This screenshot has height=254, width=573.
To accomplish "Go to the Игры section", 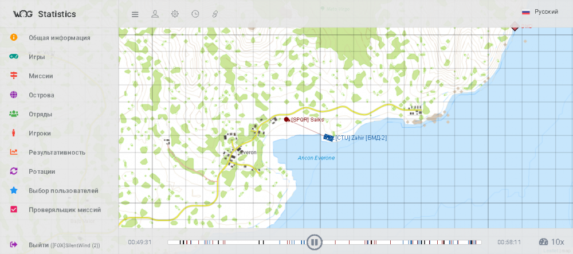I will (x=37, y=57).
